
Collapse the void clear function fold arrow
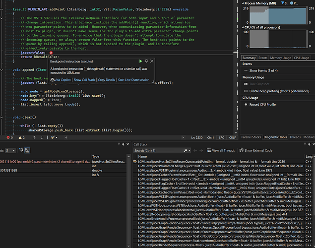click(1, 117)
